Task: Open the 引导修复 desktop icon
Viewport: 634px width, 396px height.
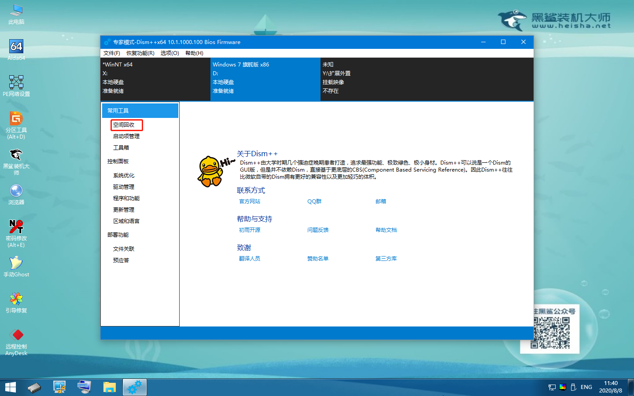Action: 16,303
